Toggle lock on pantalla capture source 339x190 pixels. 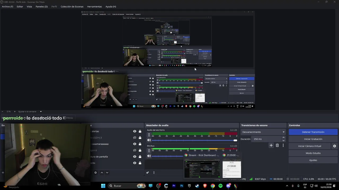pos(140,157)
